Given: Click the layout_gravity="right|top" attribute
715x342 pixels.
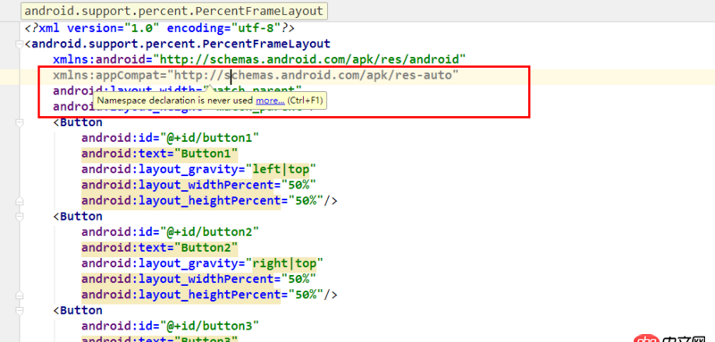Looking at the screenshot, I should click(203, 263).
